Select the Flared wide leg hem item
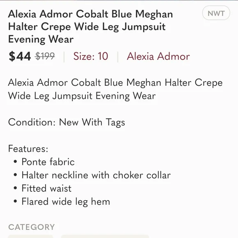238x238 pixels. click(66, 201)
